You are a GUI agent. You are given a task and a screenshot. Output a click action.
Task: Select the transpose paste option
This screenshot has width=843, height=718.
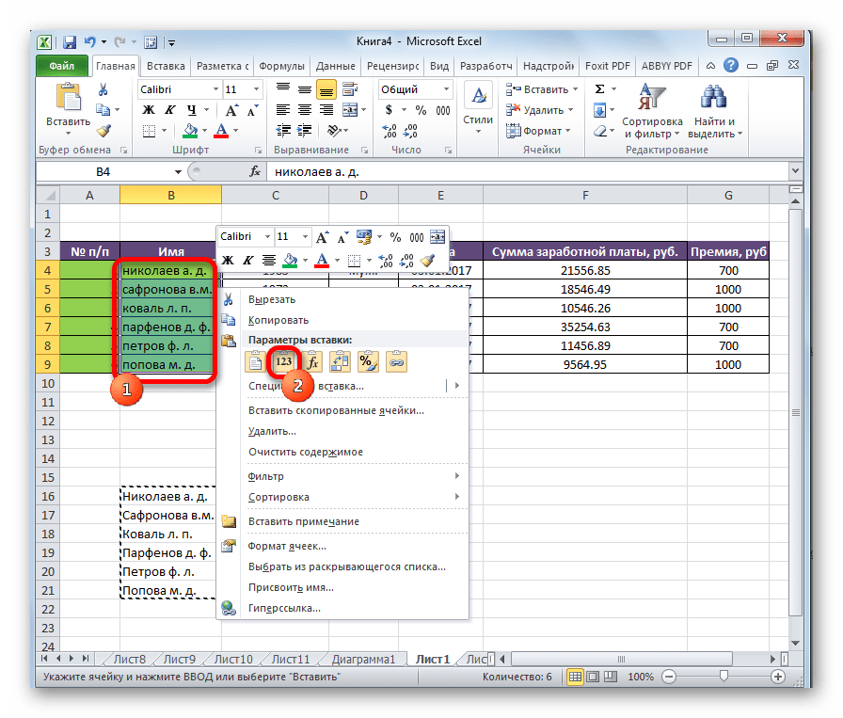coord(340,360)
